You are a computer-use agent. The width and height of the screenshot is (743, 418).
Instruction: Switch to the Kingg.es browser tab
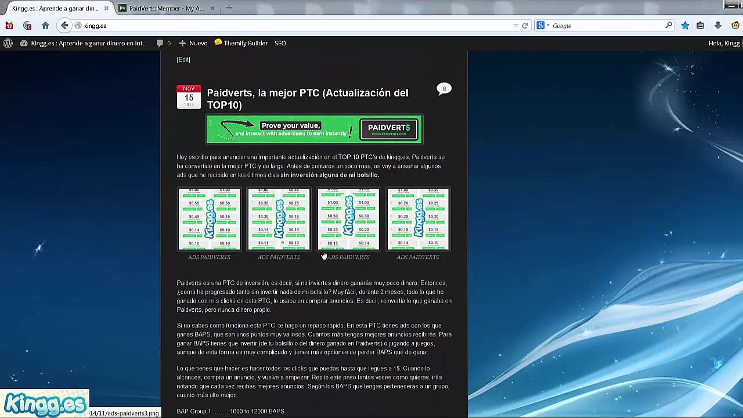(56, 8)
